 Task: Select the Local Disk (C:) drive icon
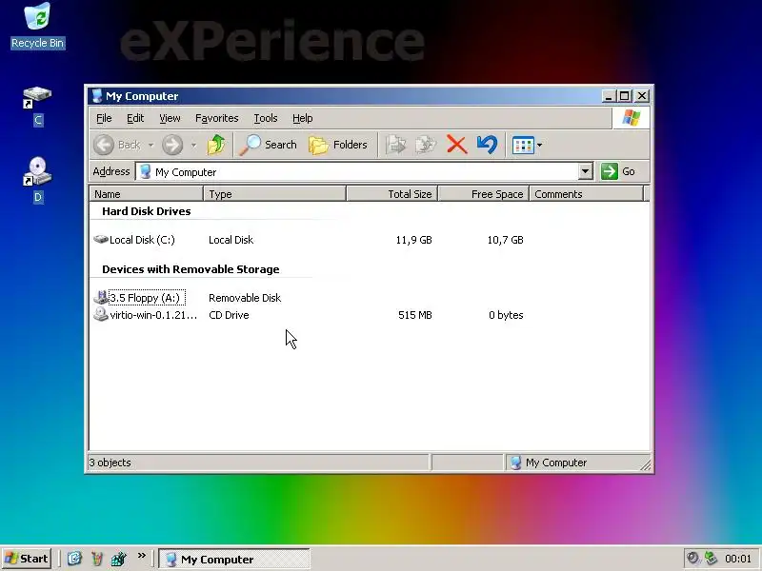(x=101, y=240)
